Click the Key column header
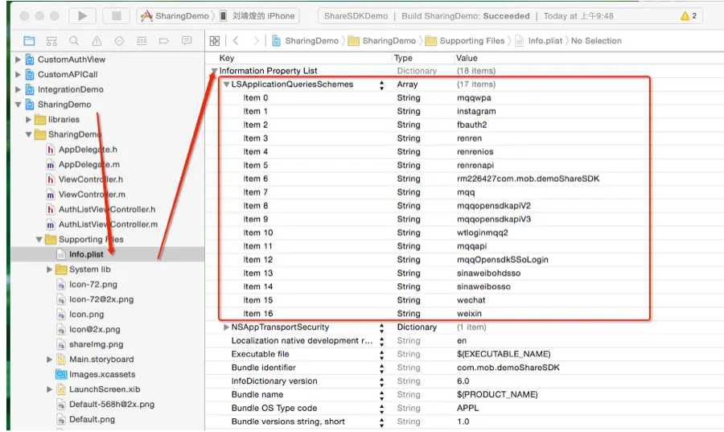This screenshot has height=432, width=724. pos(227,58)
